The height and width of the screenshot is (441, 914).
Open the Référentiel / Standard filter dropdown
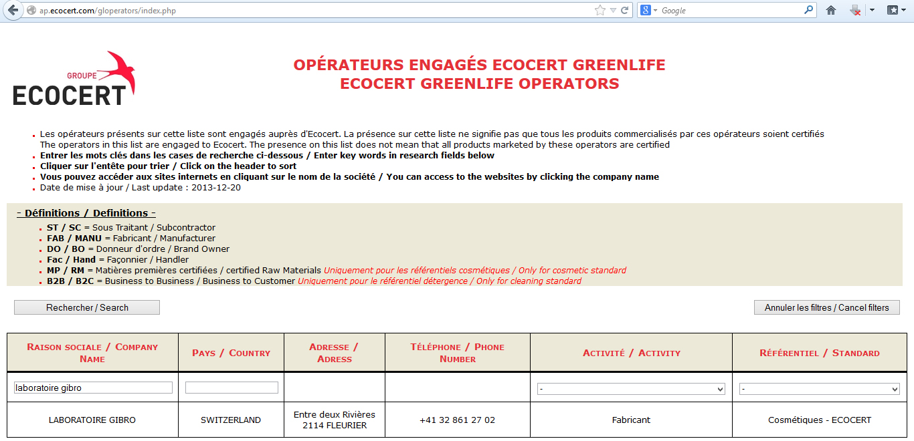(x=819, y=389)
